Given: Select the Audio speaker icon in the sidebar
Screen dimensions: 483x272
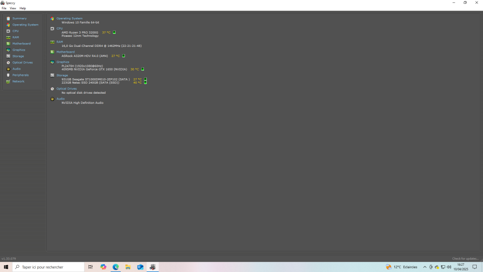Looking at the screenshot, I should point(8,69).
